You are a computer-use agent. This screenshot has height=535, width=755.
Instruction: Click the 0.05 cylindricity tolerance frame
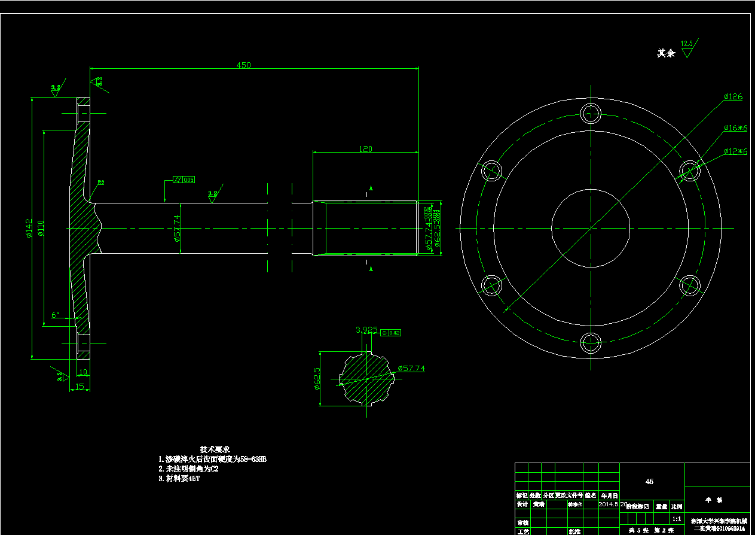coord(184,180)
